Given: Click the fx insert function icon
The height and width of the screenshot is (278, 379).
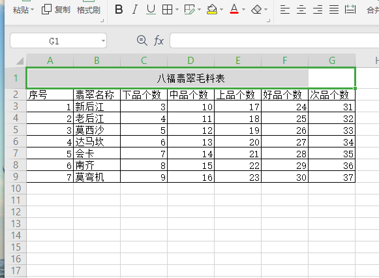Looking at the screenshot, I should pyautogui.click(x=159, y=40).
